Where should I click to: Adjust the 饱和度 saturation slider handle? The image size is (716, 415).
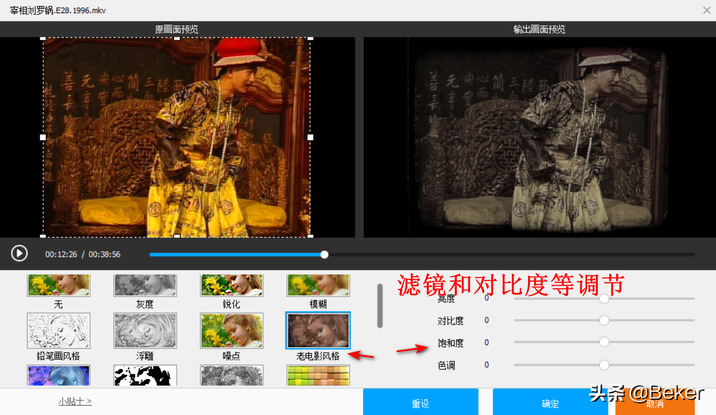tap(604, 342)
